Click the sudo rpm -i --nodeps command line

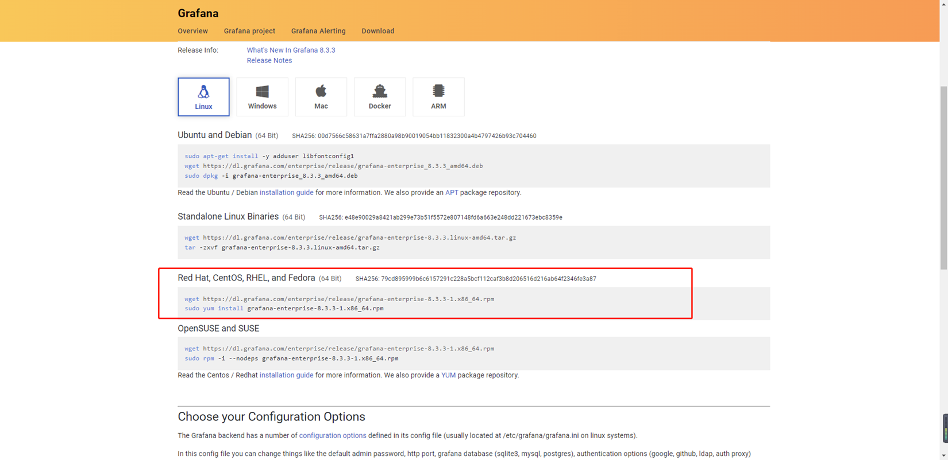coord(291,358)
